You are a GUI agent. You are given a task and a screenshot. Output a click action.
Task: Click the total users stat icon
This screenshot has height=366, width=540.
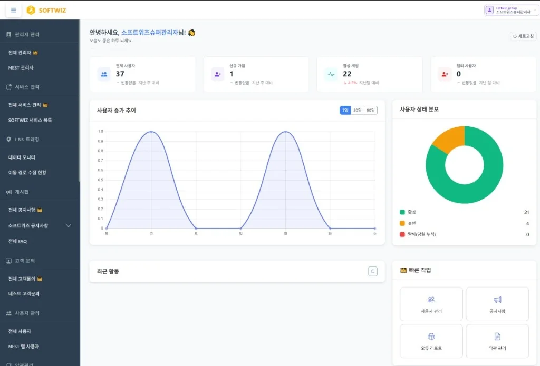point(104,74)
